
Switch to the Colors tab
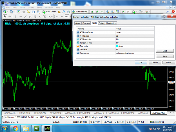point(101,23)
